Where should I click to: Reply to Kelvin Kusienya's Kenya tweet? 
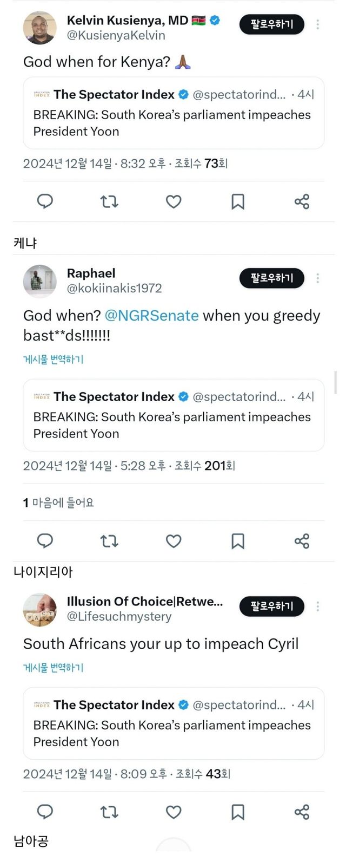coord(45,201)
